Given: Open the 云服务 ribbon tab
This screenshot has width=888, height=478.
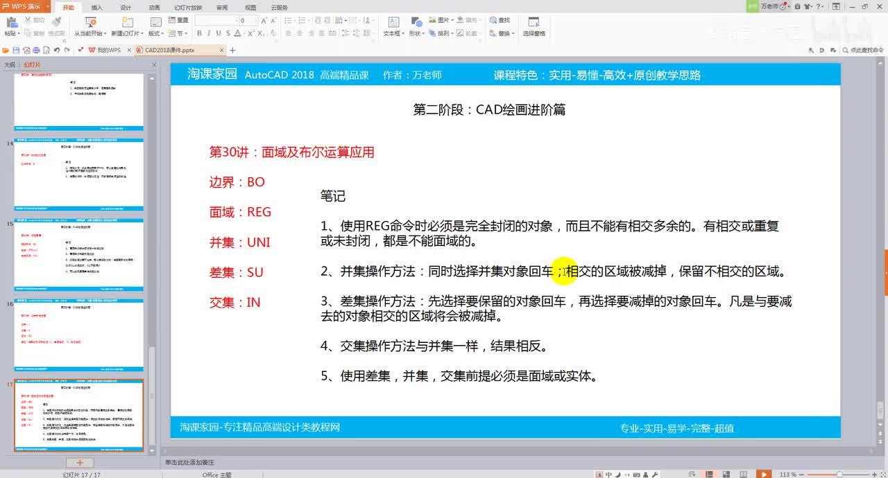Looking at the screenshot, I should pyautogui.click(x=280, y=8).
